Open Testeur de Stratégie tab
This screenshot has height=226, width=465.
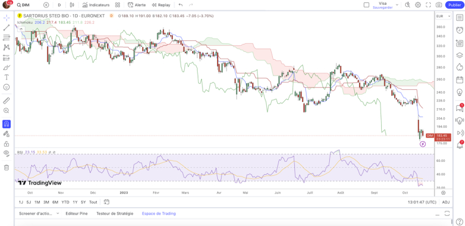click(x=115, y=213)
